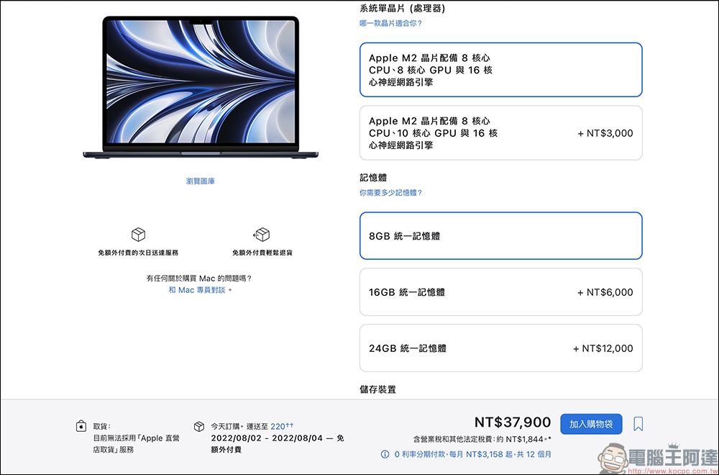Save configuration with bookmark icon
Image resolution: width=719 pixels, height=475 pixels.
pyautogui.click(x=638, y=424)
